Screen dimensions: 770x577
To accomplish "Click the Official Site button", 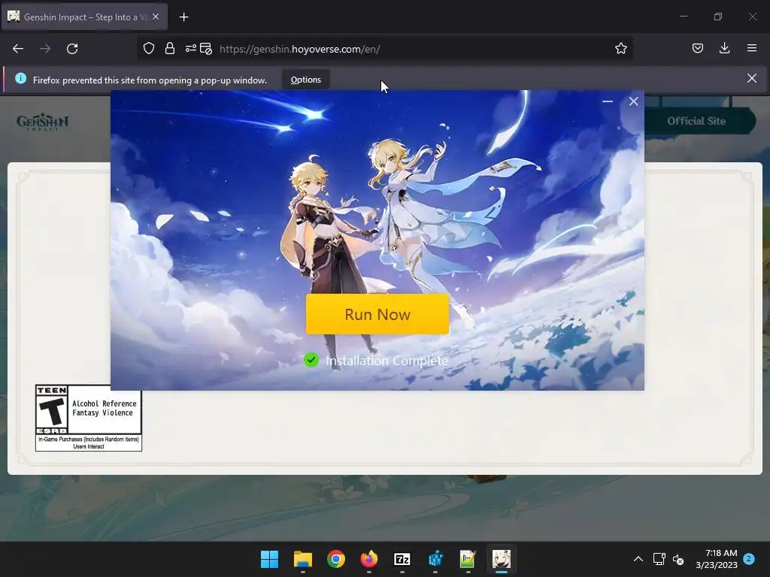I will tap(696, 121).
